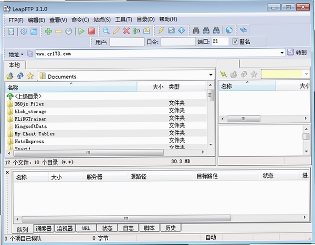Toggle the 匿名 anonymous checkbox
315x245 pixels.
235,41
